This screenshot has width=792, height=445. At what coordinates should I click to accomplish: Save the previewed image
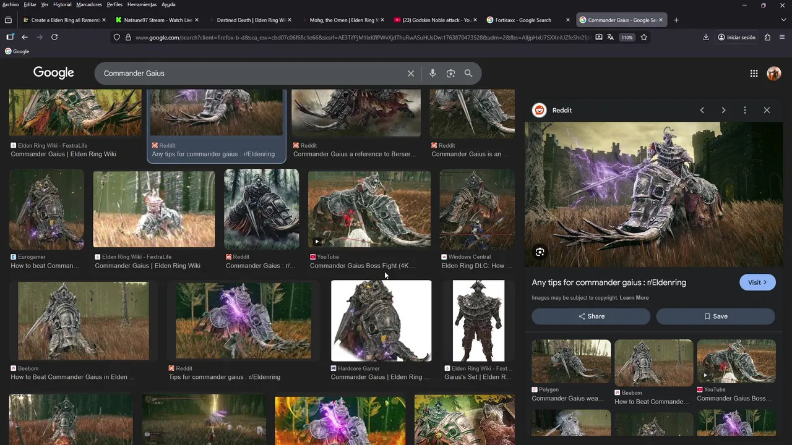[x=715, y=316]
